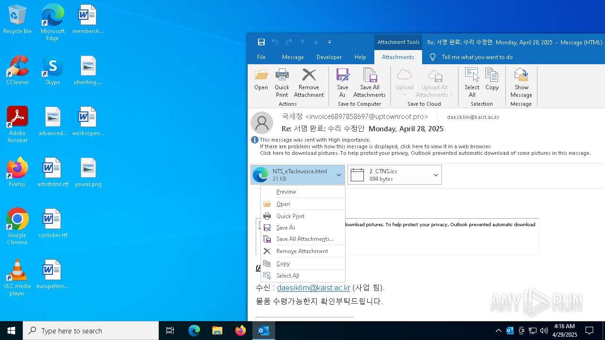
Task: Choose Remove Attachment from the context menu
Action: (303, 251)
